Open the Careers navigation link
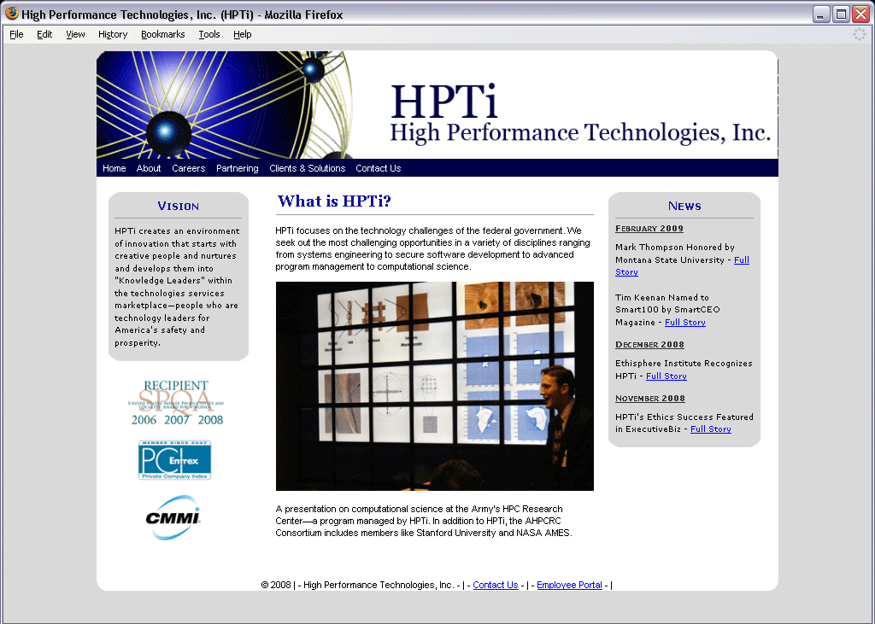Image resolution: width=875 pixels, height=624 pixels. (x=188, y=168)
